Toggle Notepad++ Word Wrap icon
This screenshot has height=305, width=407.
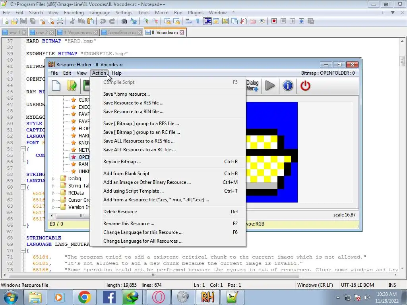189,21
